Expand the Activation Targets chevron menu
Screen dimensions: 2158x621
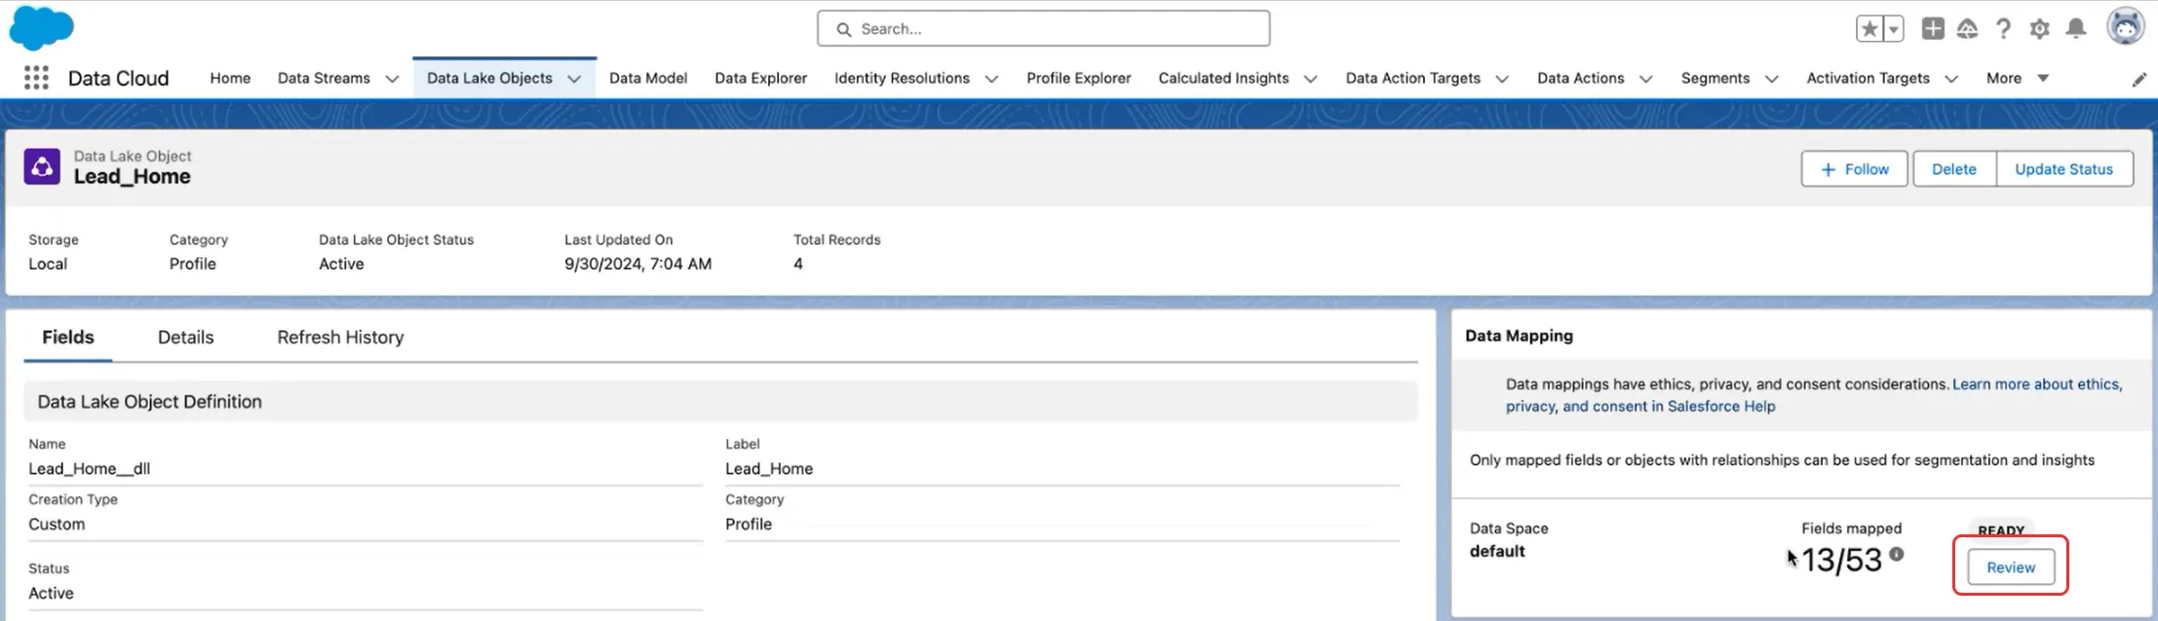pyautogui.click(x=1950, y=79)
